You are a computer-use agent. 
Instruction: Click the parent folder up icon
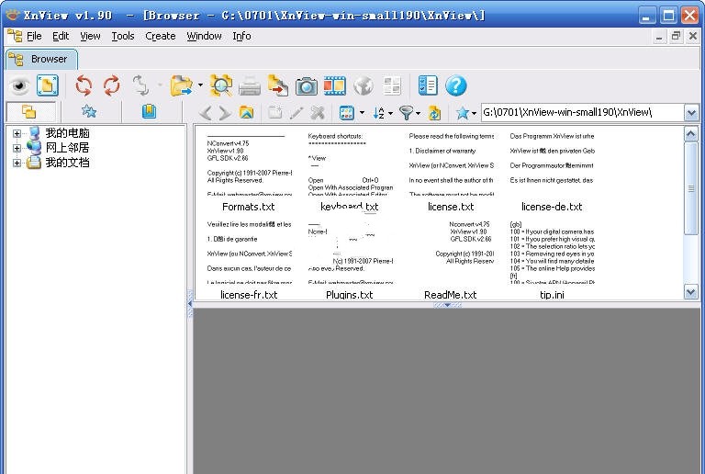pyautogui.click(x=246, y=112)
